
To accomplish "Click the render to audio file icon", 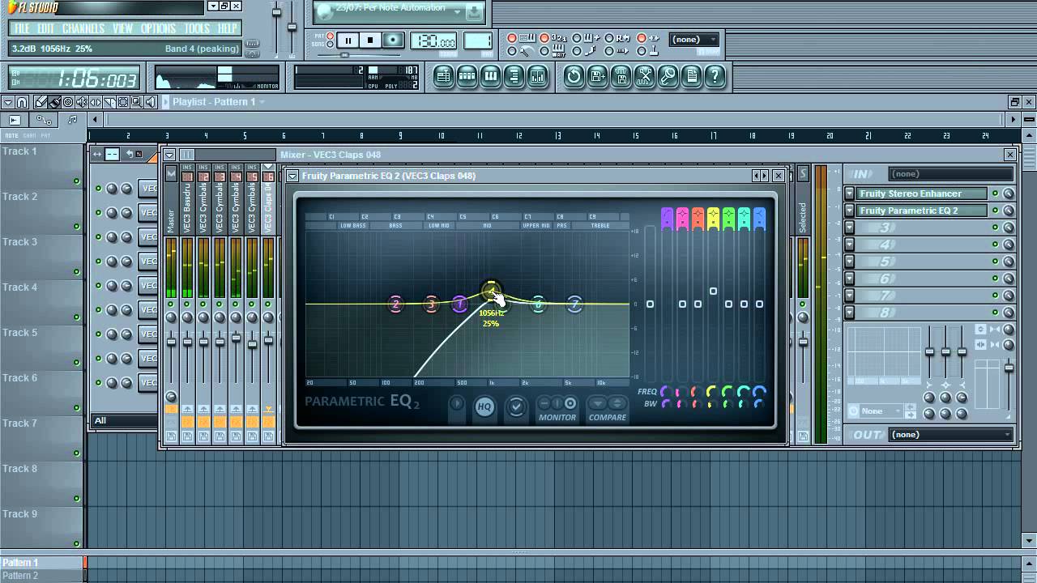I will click(621, 77).
